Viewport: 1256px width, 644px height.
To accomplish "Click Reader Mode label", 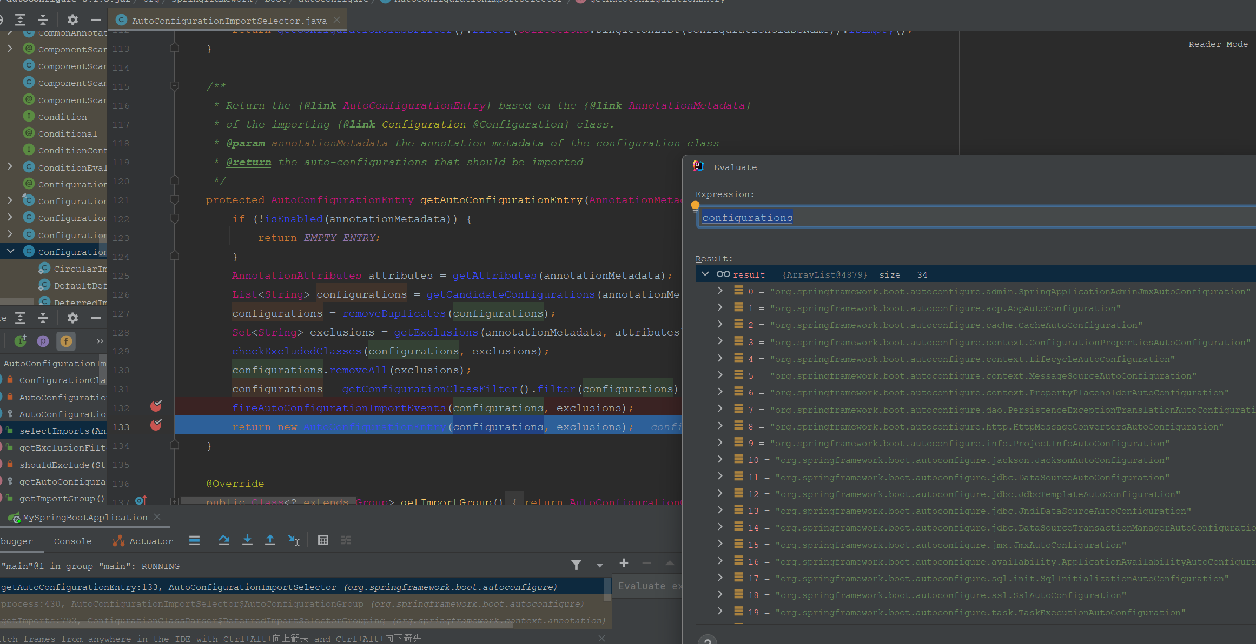I will (x=1218, y=44).
